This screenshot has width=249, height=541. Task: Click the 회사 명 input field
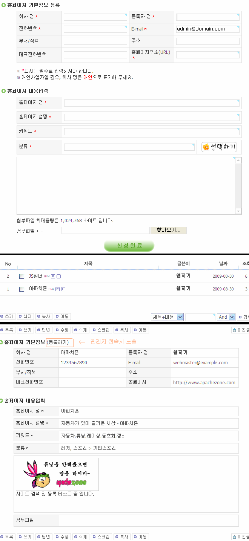pyautogui.click(x=95, y=17)
